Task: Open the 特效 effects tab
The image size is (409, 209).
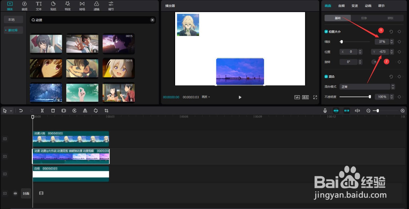Action: [67, 6]
